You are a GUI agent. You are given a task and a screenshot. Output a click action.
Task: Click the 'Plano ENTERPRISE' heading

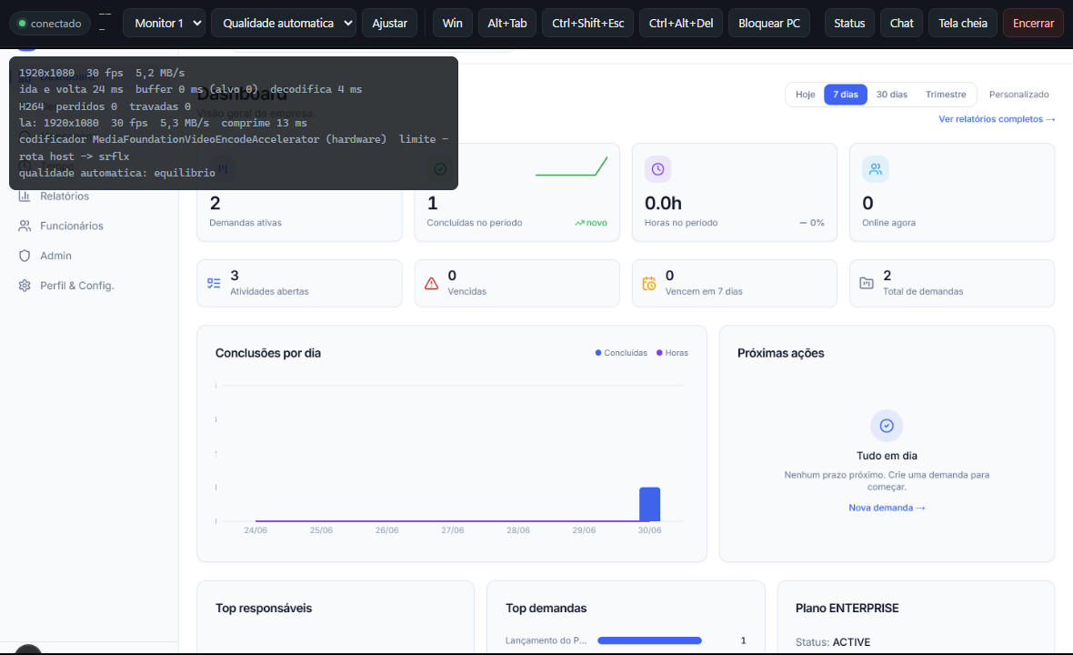847,609
